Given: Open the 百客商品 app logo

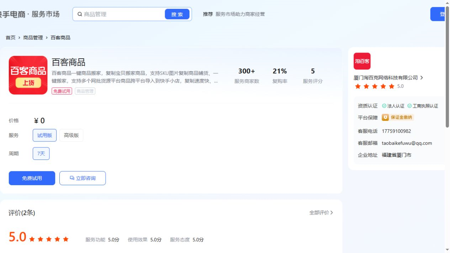Looking at the screenshot, I should pos(28,75).
